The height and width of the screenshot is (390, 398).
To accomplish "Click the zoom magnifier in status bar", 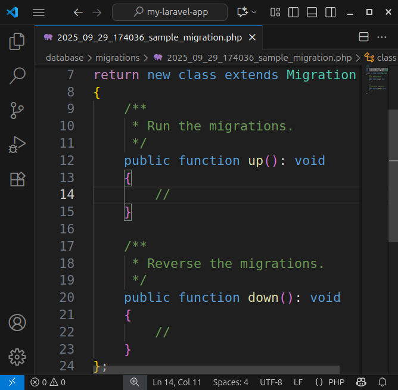I will click(x=135, y=382).
